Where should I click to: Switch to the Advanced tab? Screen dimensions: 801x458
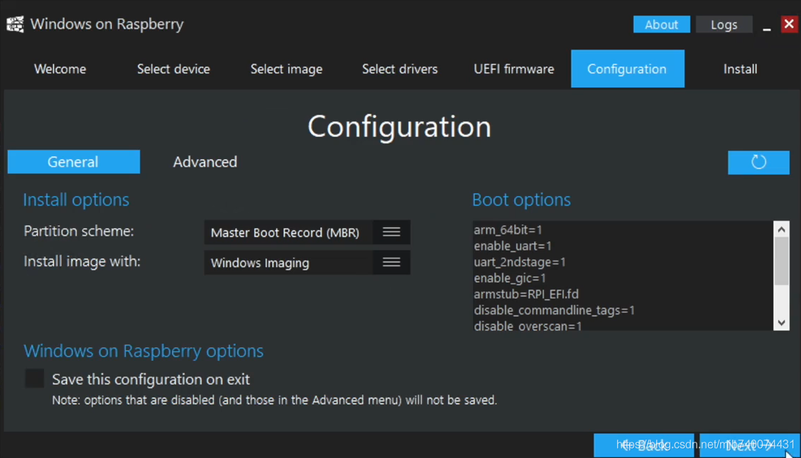[205, 162]
